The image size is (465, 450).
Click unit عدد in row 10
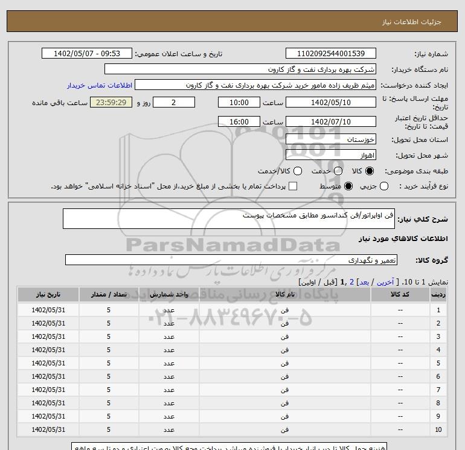tap(169, 429)
